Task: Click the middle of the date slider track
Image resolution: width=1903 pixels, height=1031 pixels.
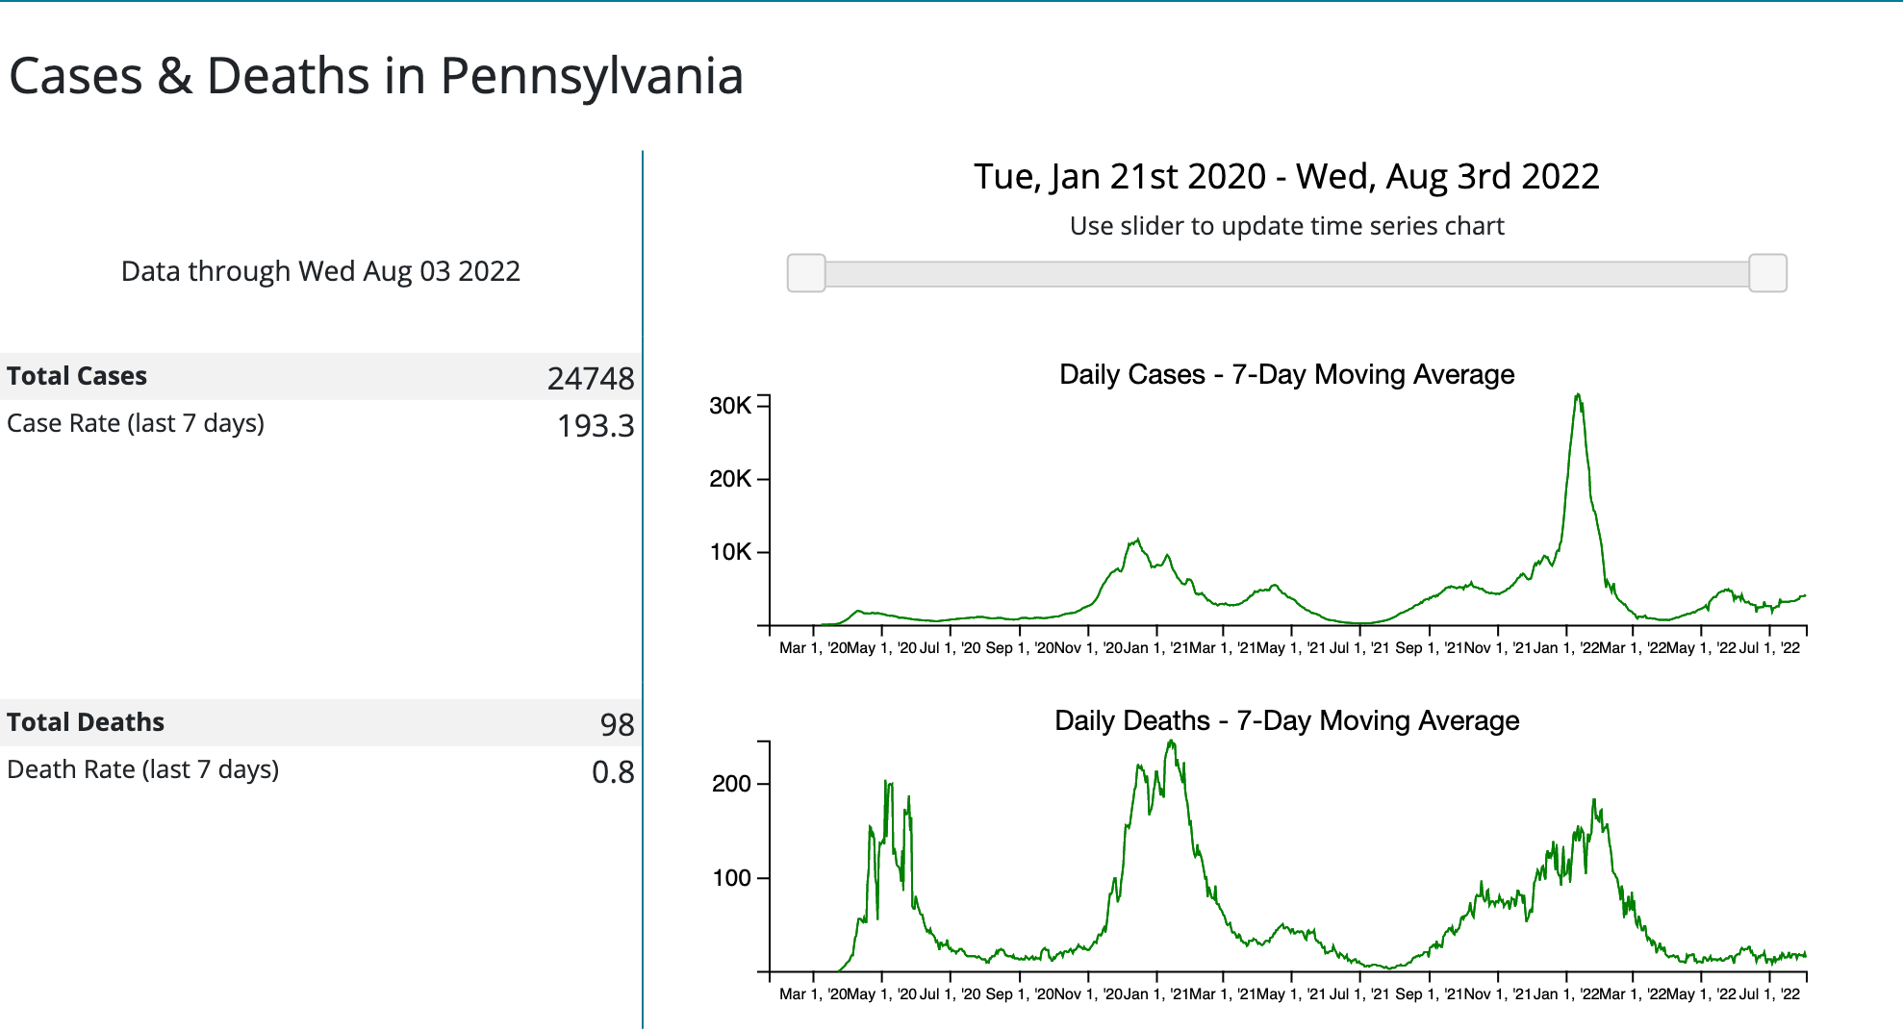Action: (x=1286, y=274)
